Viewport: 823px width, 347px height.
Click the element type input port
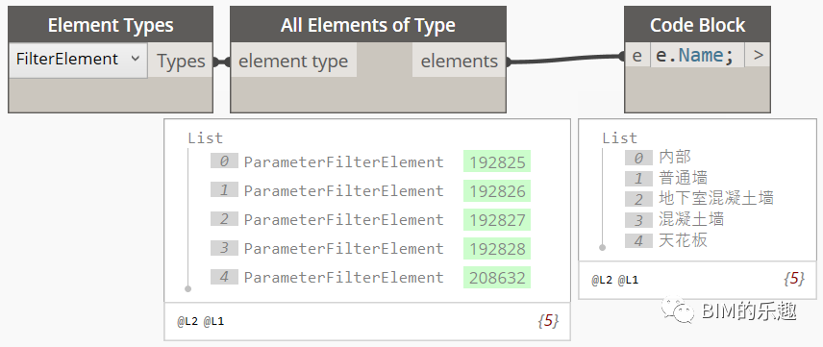click(x=293, y=62)
